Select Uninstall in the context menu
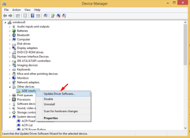Viewport: 190px width, 138px height. click(x=49, y=104)
